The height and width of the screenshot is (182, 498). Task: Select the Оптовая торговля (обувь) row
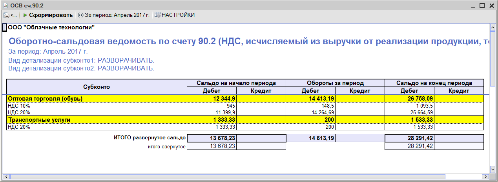pos(45,99)
